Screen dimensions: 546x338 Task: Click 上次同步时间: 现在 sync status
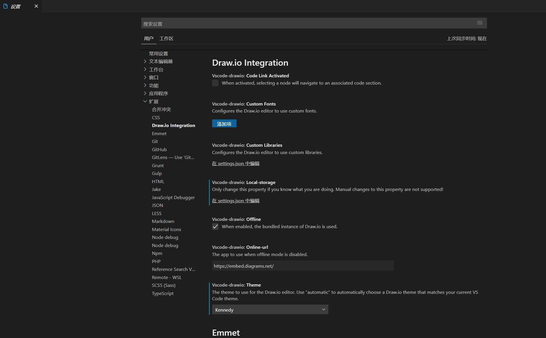pyautogui.click(x=467, y=38)
